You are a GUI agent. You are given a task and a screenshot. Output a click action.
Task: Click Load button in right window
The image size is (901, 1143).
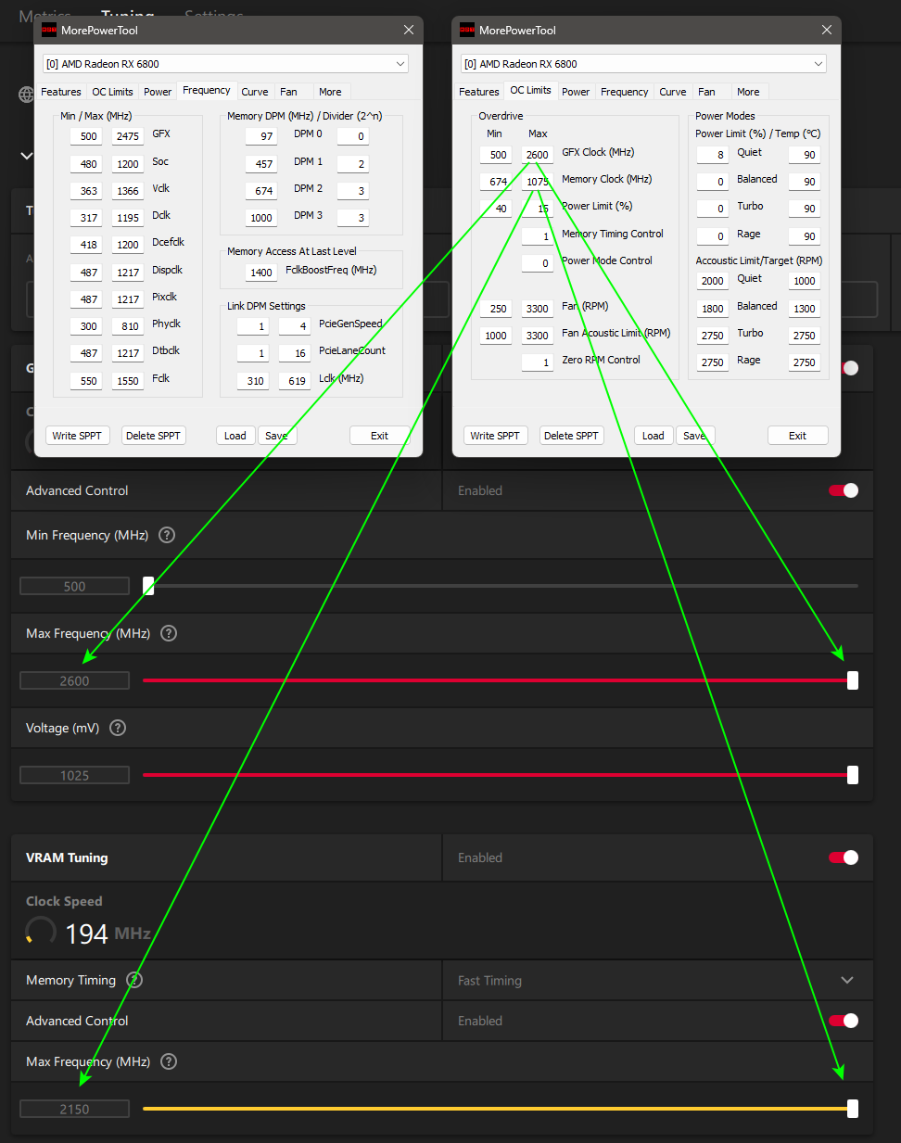pos(654,436)
